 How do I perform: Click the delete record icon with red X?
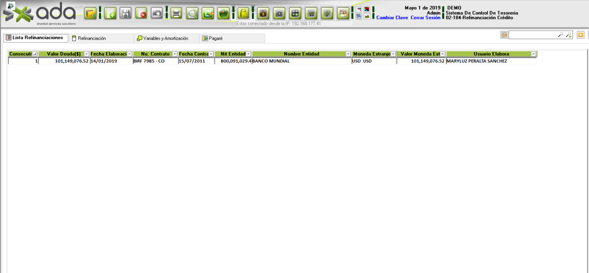[141, 13]
